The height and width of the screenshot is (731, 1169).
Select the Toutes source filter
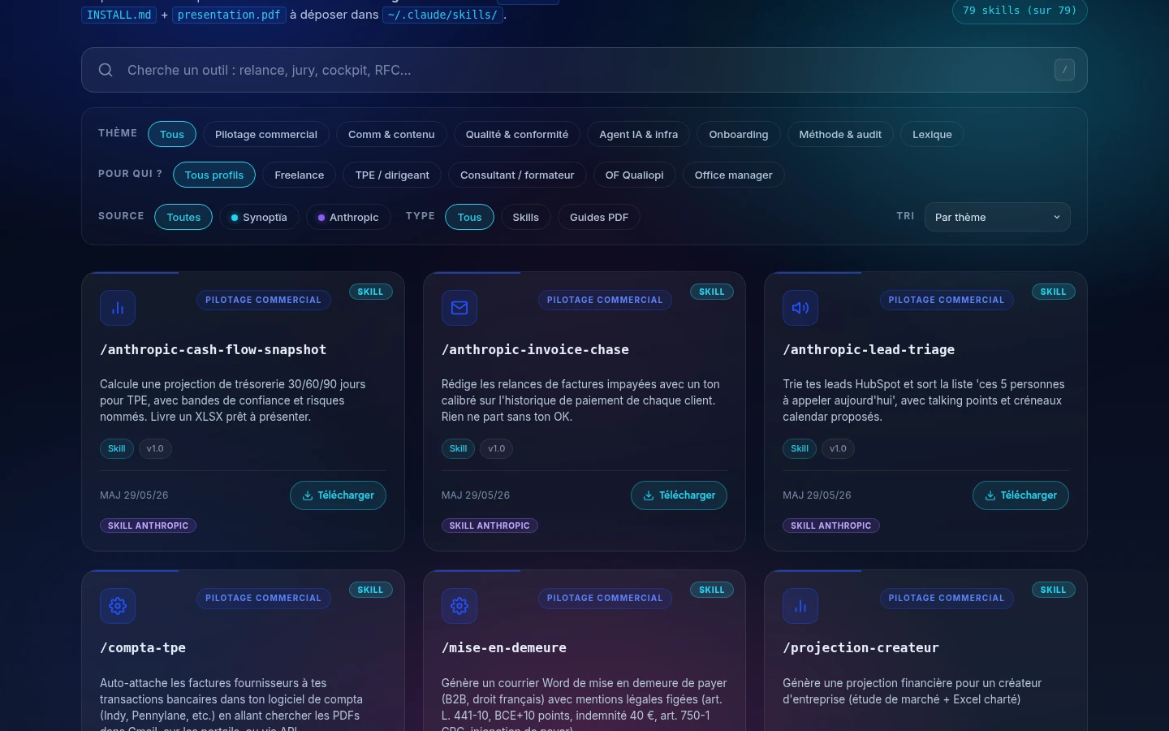click(x=183, y=217)
